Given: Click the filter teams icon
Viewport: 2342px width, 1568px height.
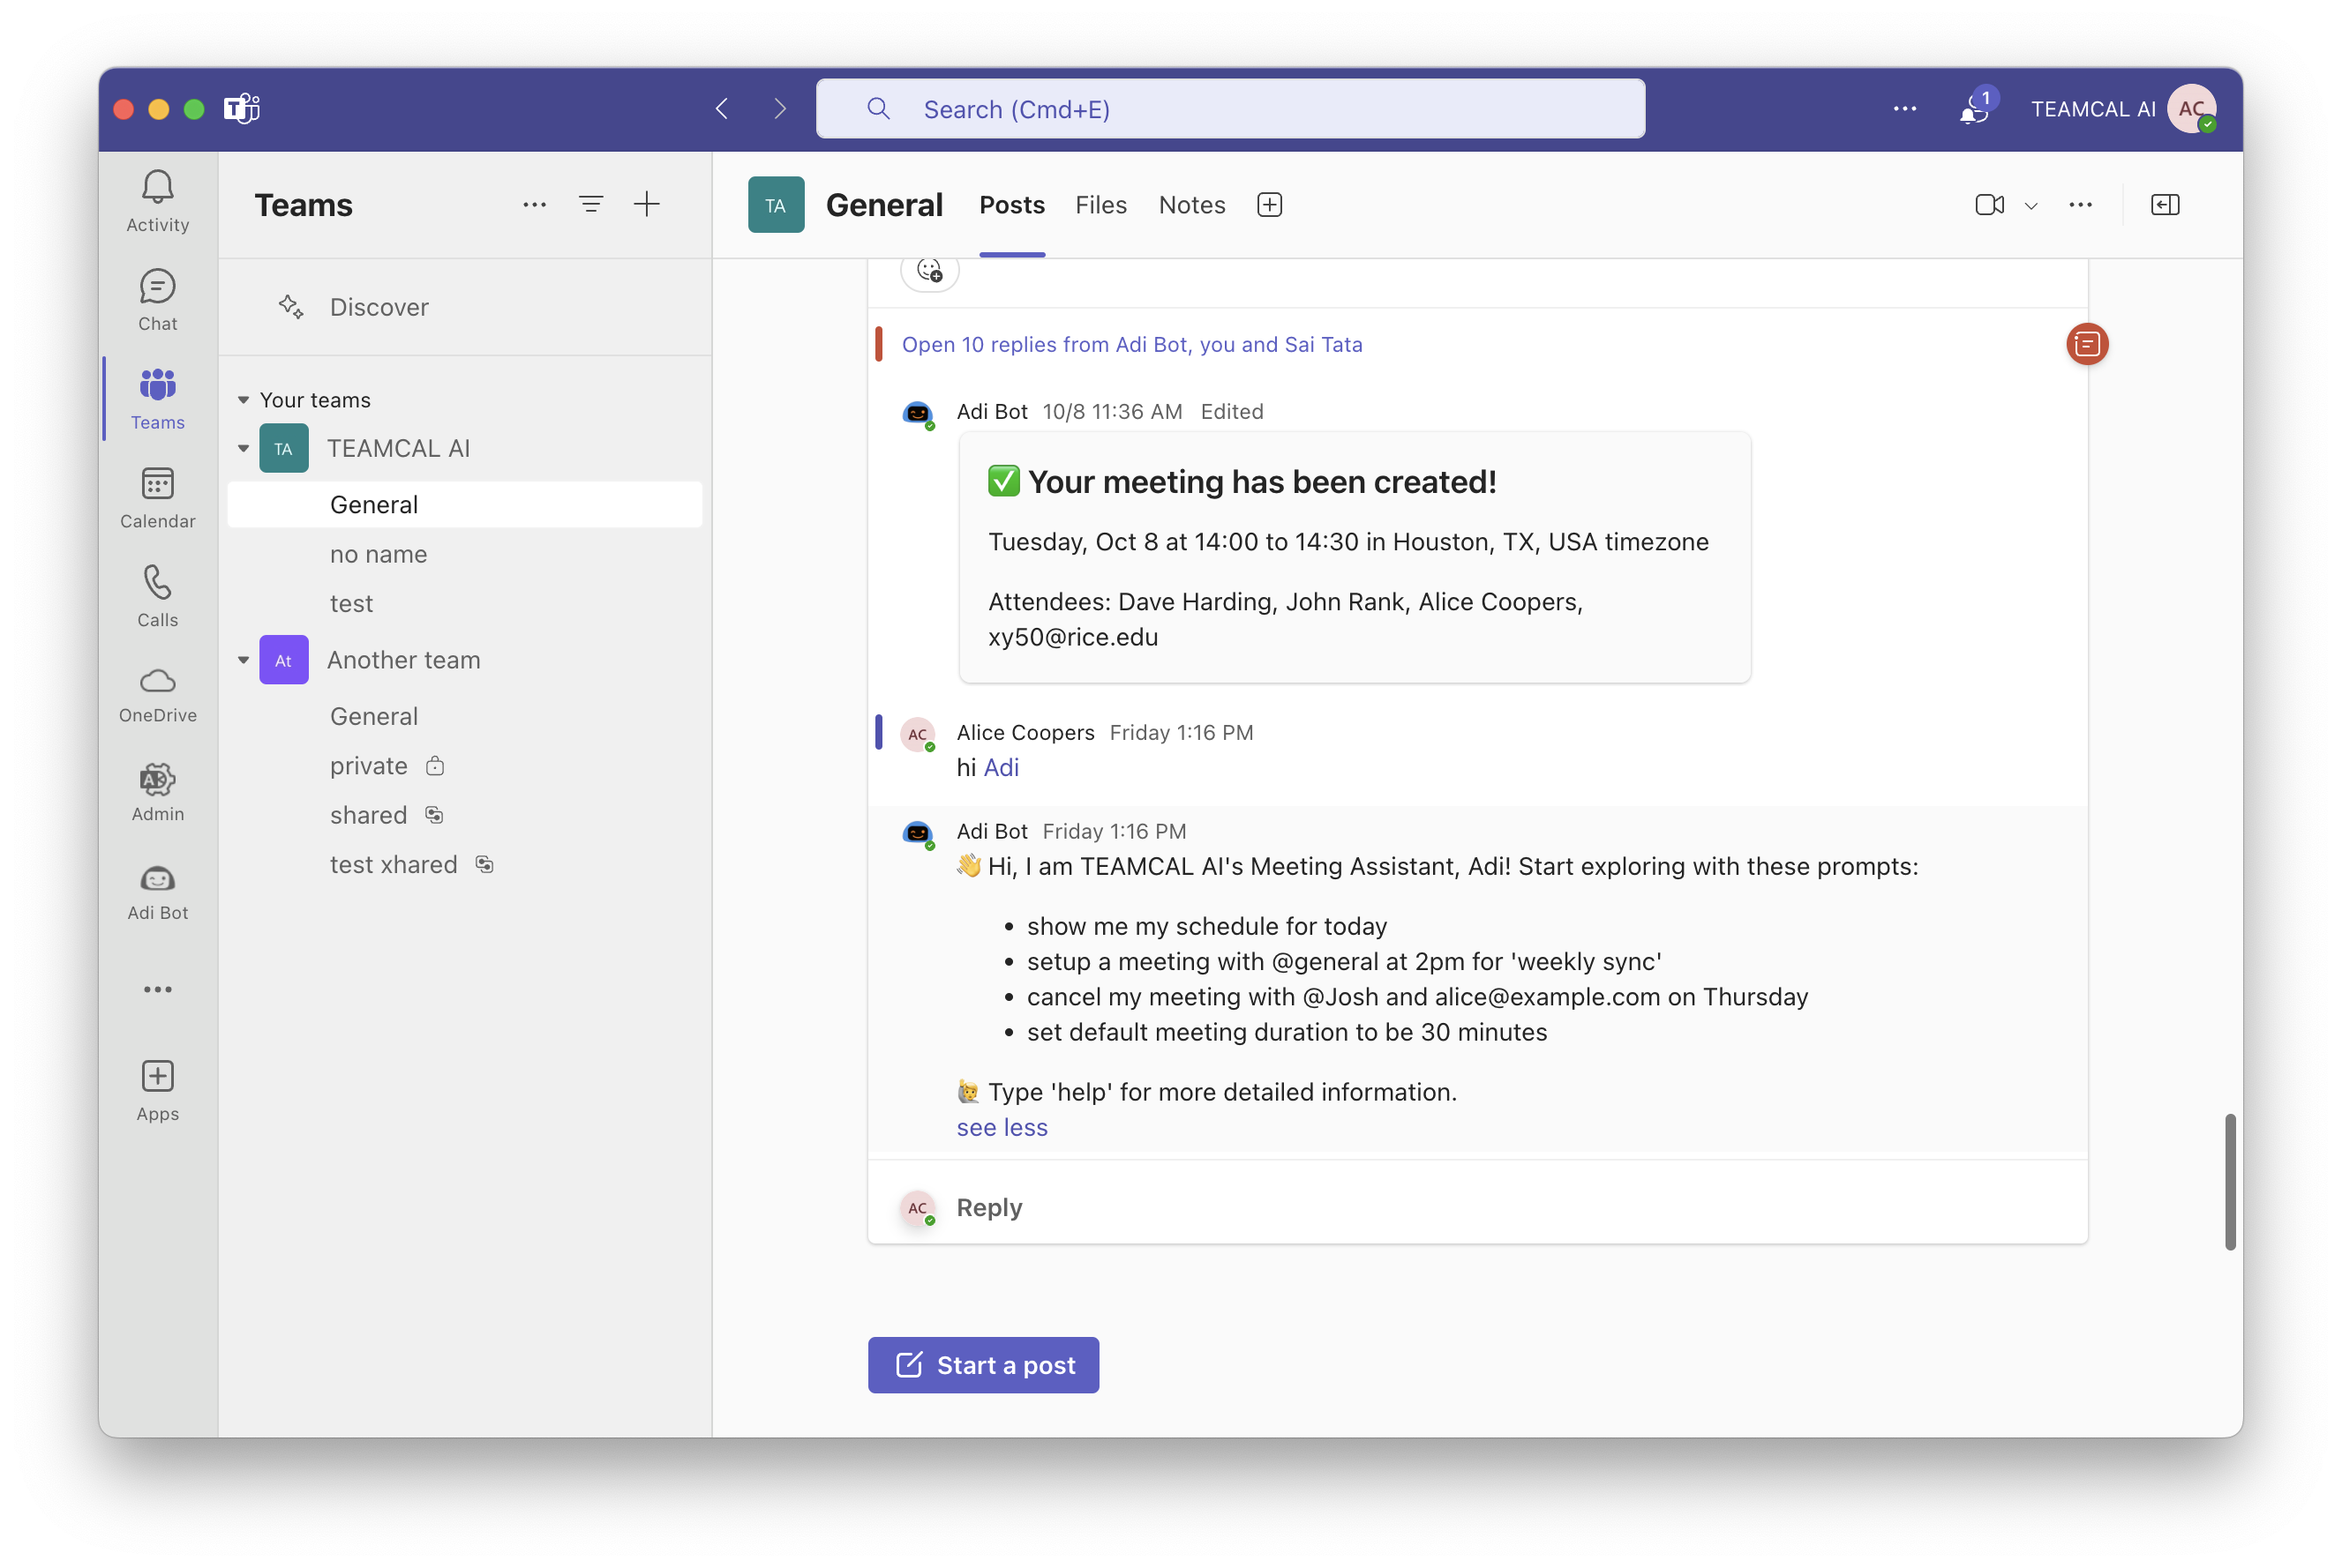Looking at the screenshot, I should pyautogui.click(x=590, y=205).
